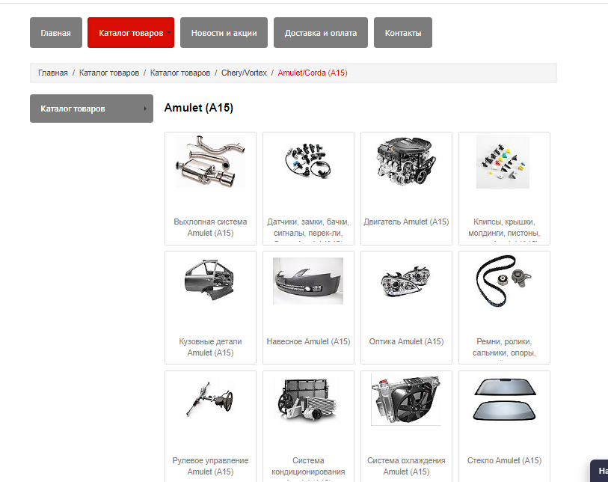Open Навесное Amulet (A15) category
The image size is (608, 482).
(x=308, y=341)
